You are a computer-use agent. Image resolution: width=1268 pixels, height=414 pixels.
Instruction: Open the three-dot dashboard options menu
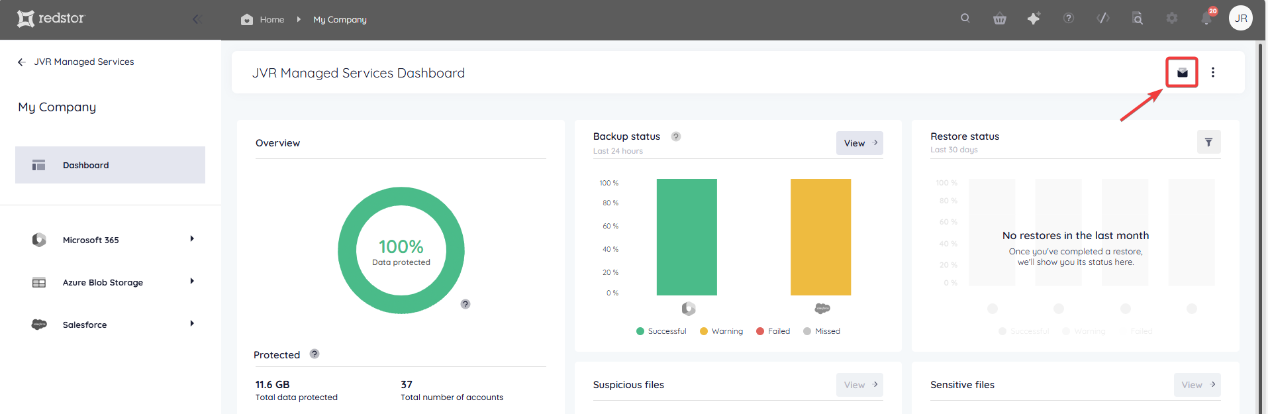tap(1213, 72)
